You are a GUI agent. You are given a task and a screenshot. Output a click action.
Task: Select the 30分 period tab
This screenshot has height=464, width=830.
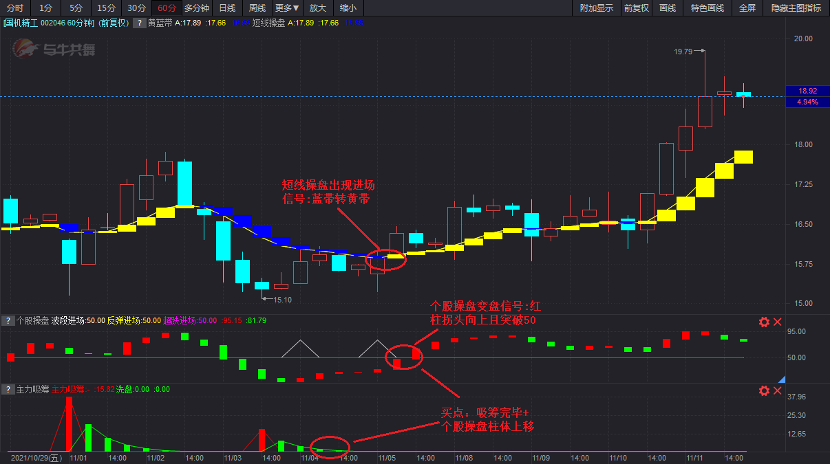[x=136, y=8]
